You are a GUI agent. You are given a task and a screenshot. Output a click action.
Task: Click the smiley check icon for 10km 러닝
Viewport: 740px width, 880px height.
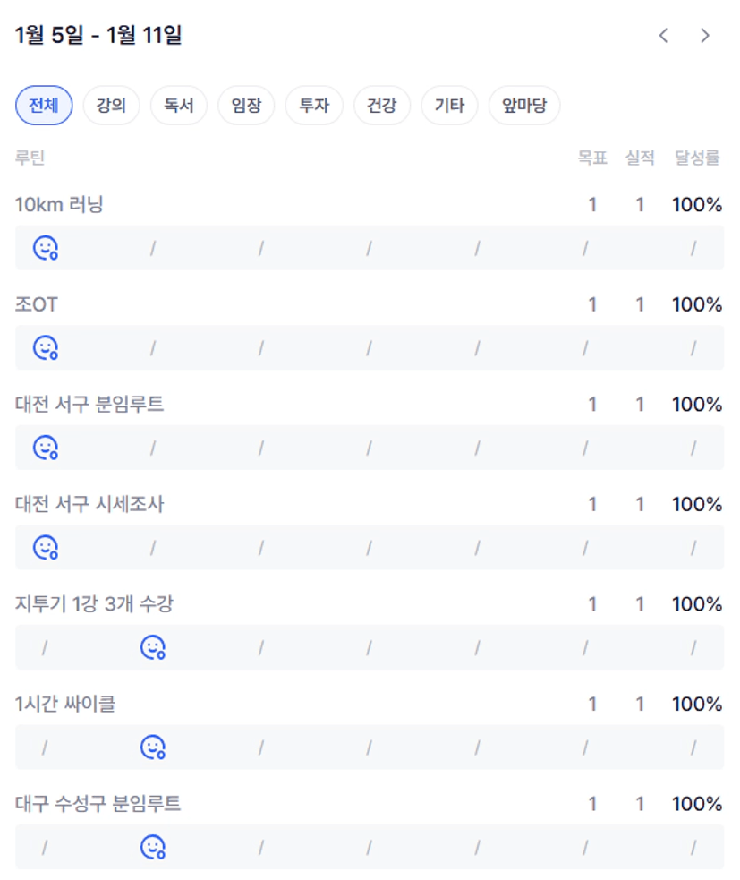click(x=46, y=248)
